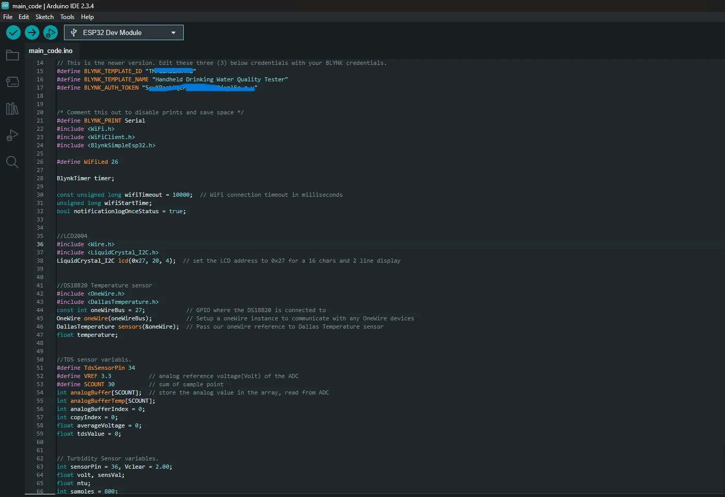Screen dimensions: 725x497
Task: Open the Sketch menu
Action: pos(44,17)
